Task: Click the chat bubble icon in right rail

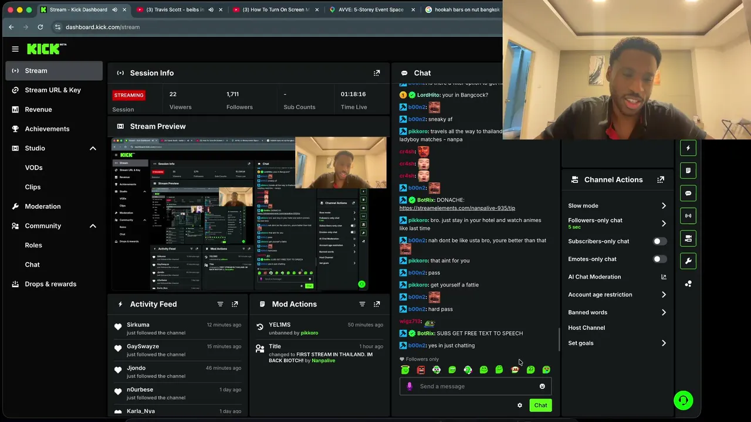Action: 688,193
